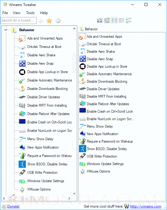Select XMouse Options in tree
The width and height of the screenshot is (167, 210).
pos(39,189)
